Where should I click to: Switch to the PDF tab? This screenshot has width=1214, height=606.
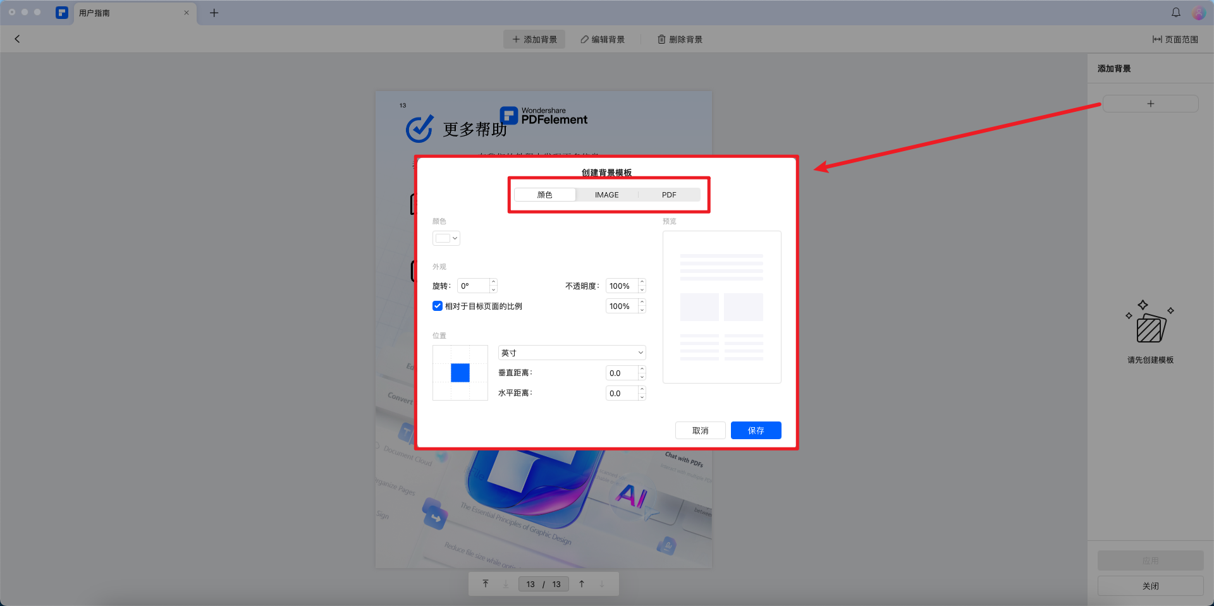tap(668, 195)
